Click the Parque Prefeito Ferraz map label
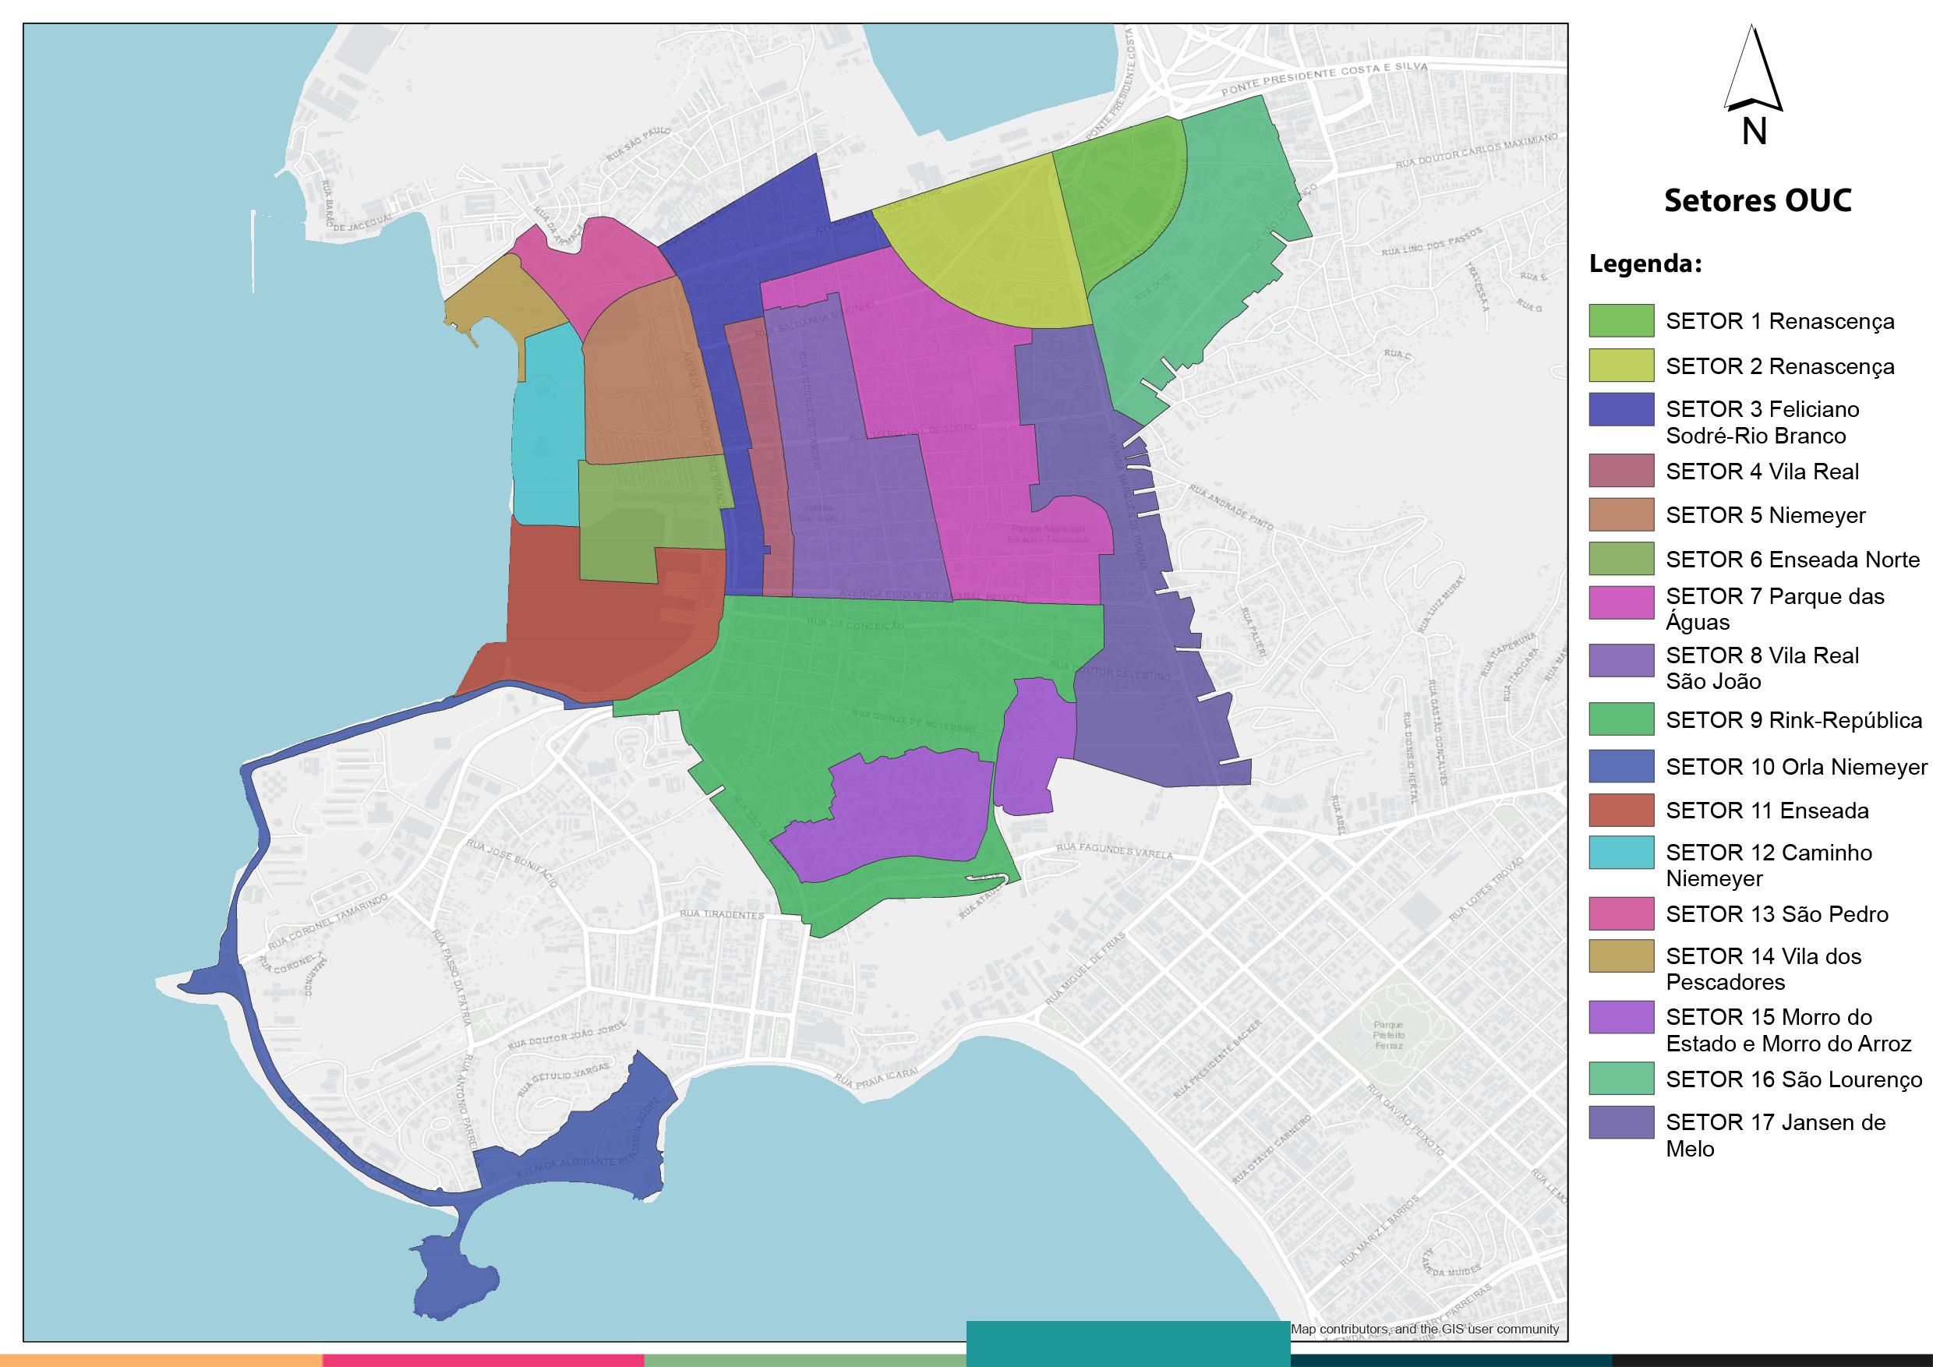The width and height of the screenshot is (1933, 1367). [x=1387, y=1035]
